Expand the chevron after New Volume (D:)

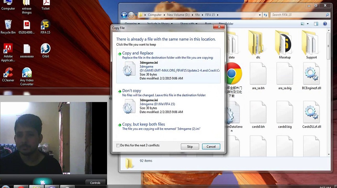tap(192, 15)
